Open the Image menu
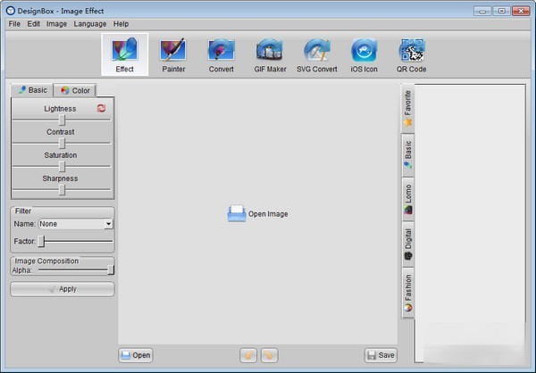 [x=56, y=24]
